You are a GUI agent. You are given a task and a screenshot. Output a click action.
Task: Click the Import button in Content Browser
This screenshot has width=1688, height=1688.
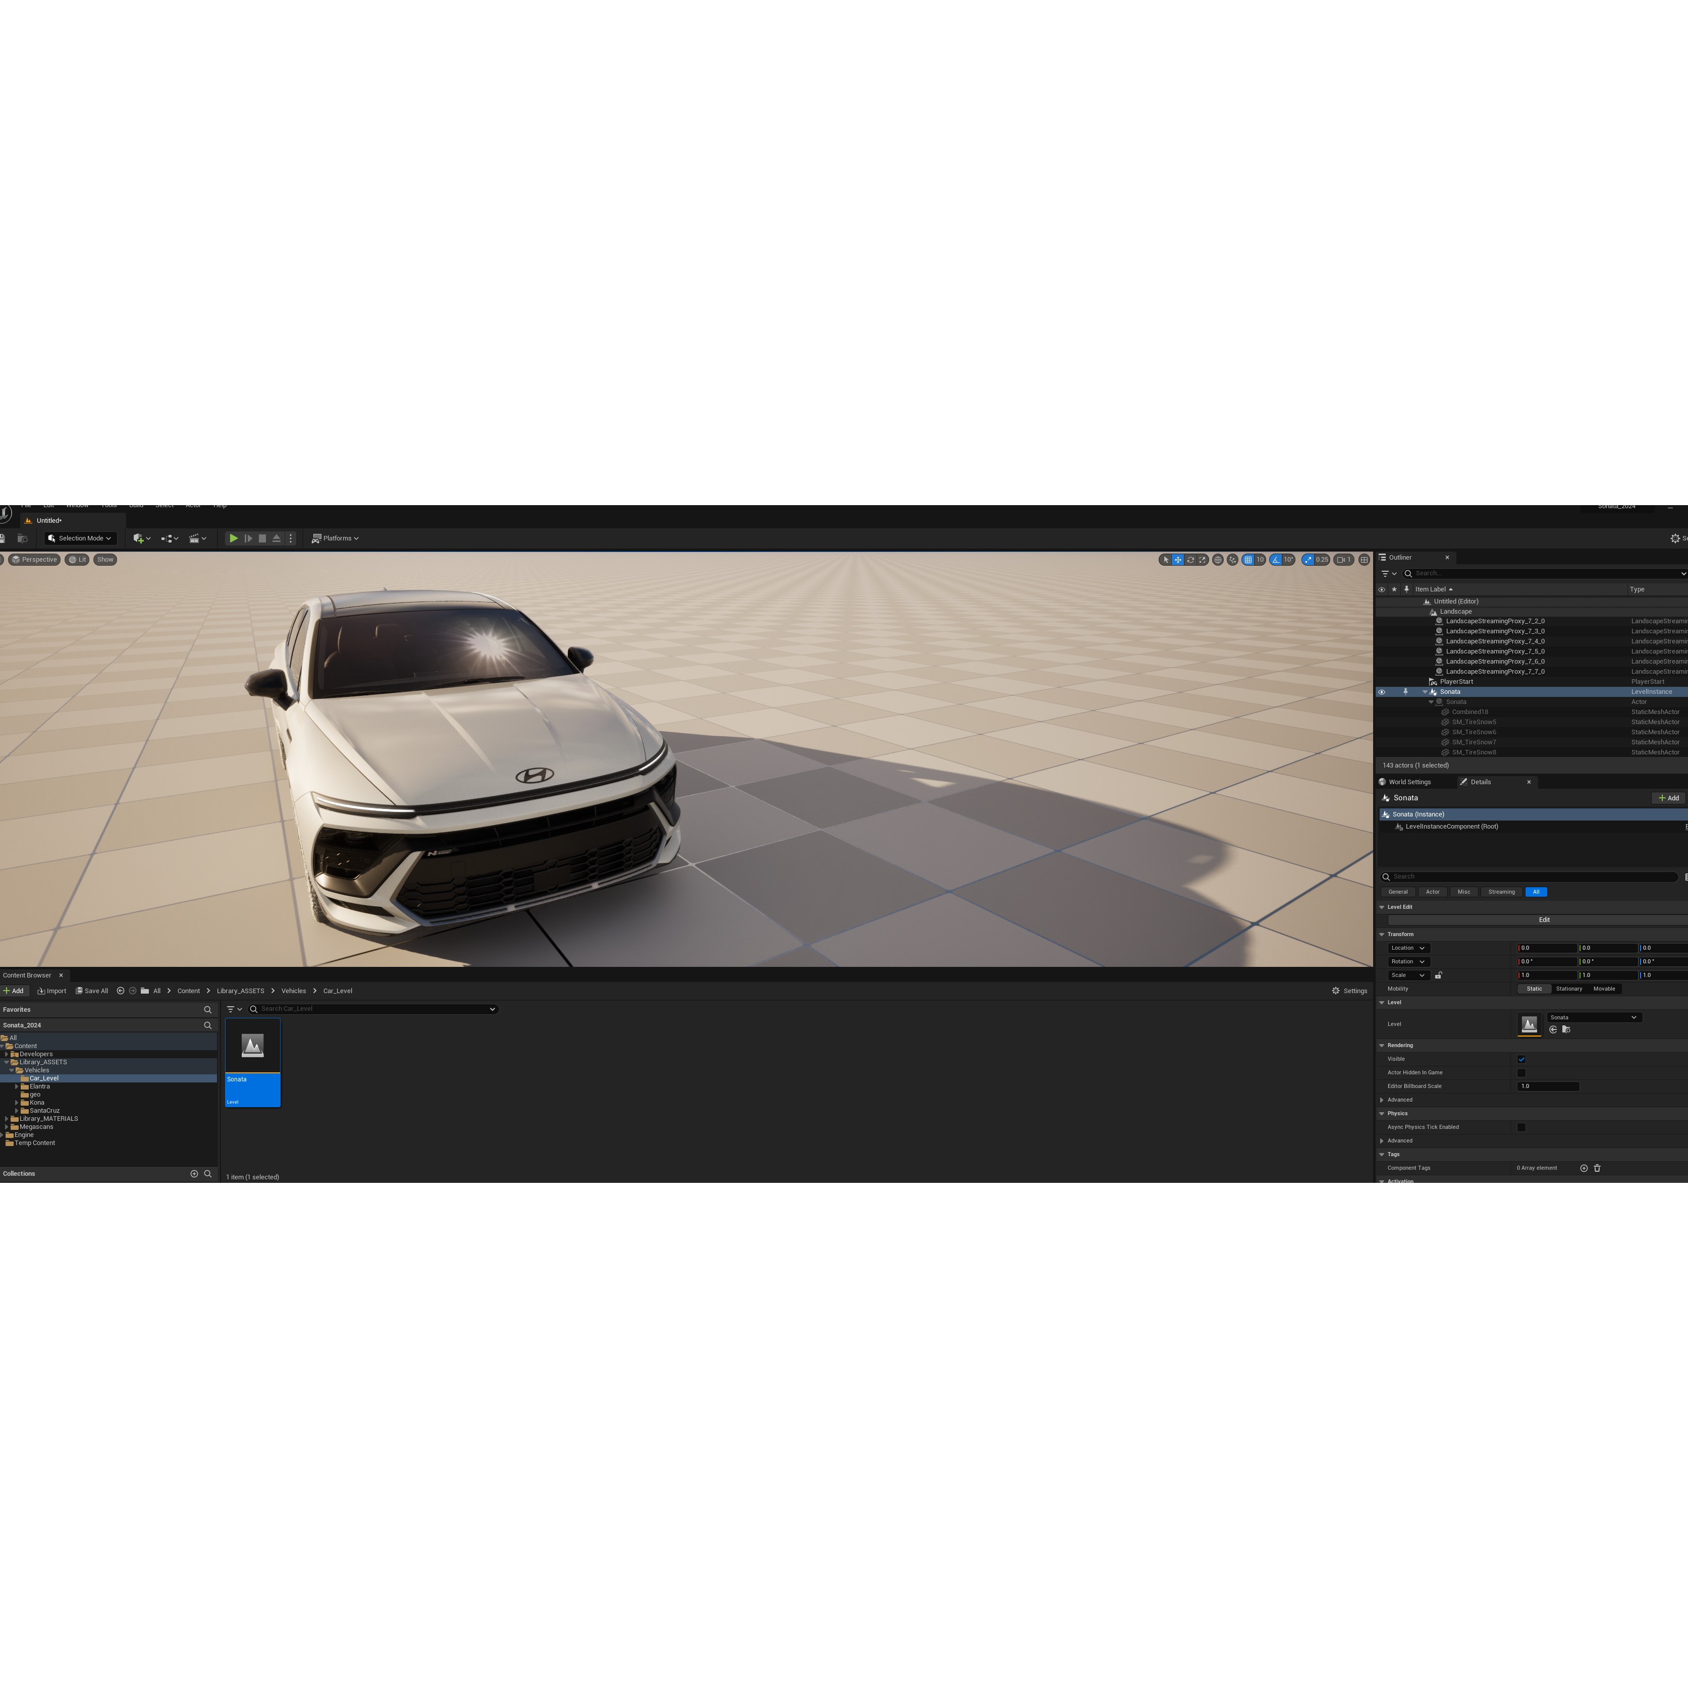52,991
